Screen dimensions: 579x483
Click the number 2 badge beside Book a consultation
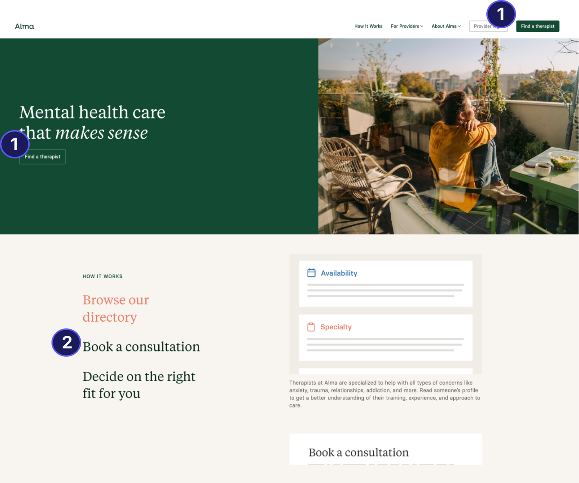point(66,343)
